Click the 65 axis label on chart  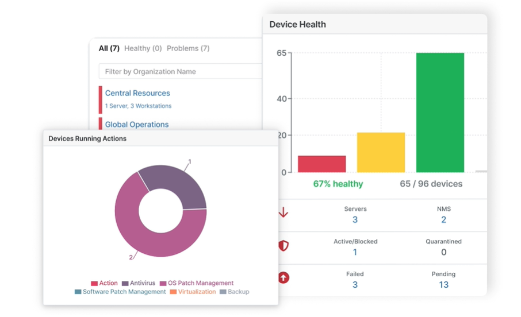click(x=281, y=53)
